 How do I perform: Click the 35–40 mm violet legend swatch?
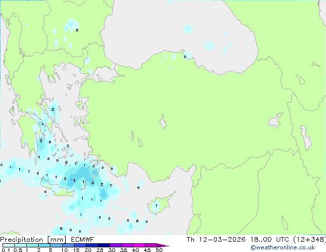(x=127, y=245)
